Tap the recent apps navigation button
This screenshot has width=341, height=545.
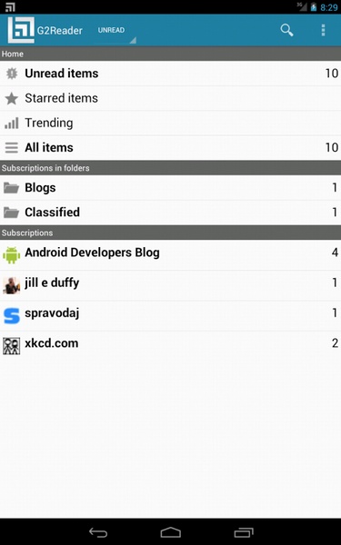click(244, 532)
